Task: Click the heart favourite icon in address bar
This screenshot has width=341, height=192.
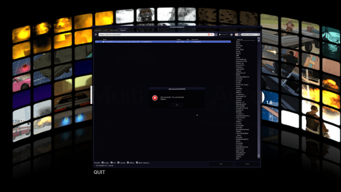Action: pyautogui.click(x=211, y=34)
